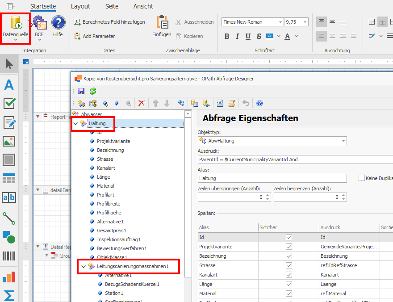
Task: Toggle Sichtbar checkbox for Bezeichnung row
Action: [289, 256]
